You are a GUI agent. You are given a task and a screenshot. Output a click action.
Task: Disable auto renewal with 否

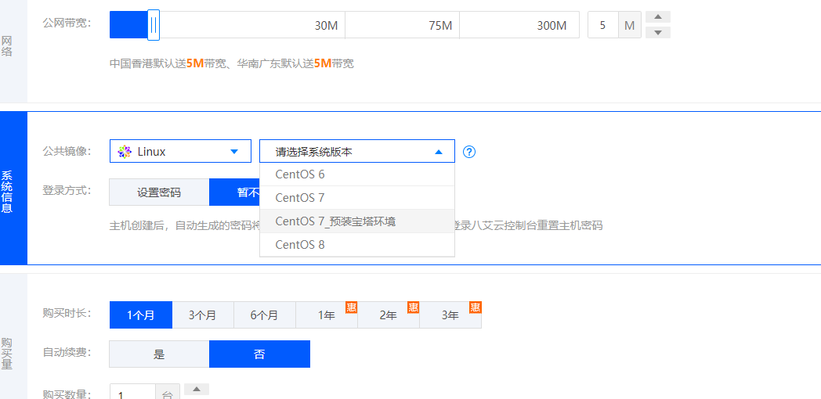pyautogui.click(x=259, y=354)
